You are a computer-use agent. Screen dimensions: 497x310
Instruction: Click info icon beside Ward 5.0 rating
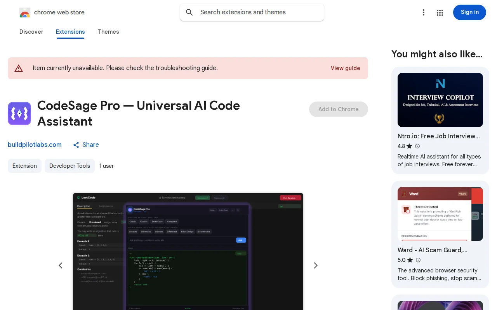click(x=418, y=260)
